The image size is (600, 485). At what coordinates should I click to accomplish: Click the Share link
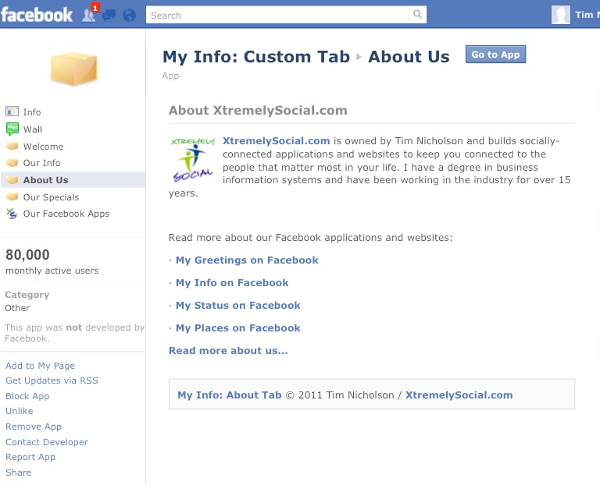(19, 473)
